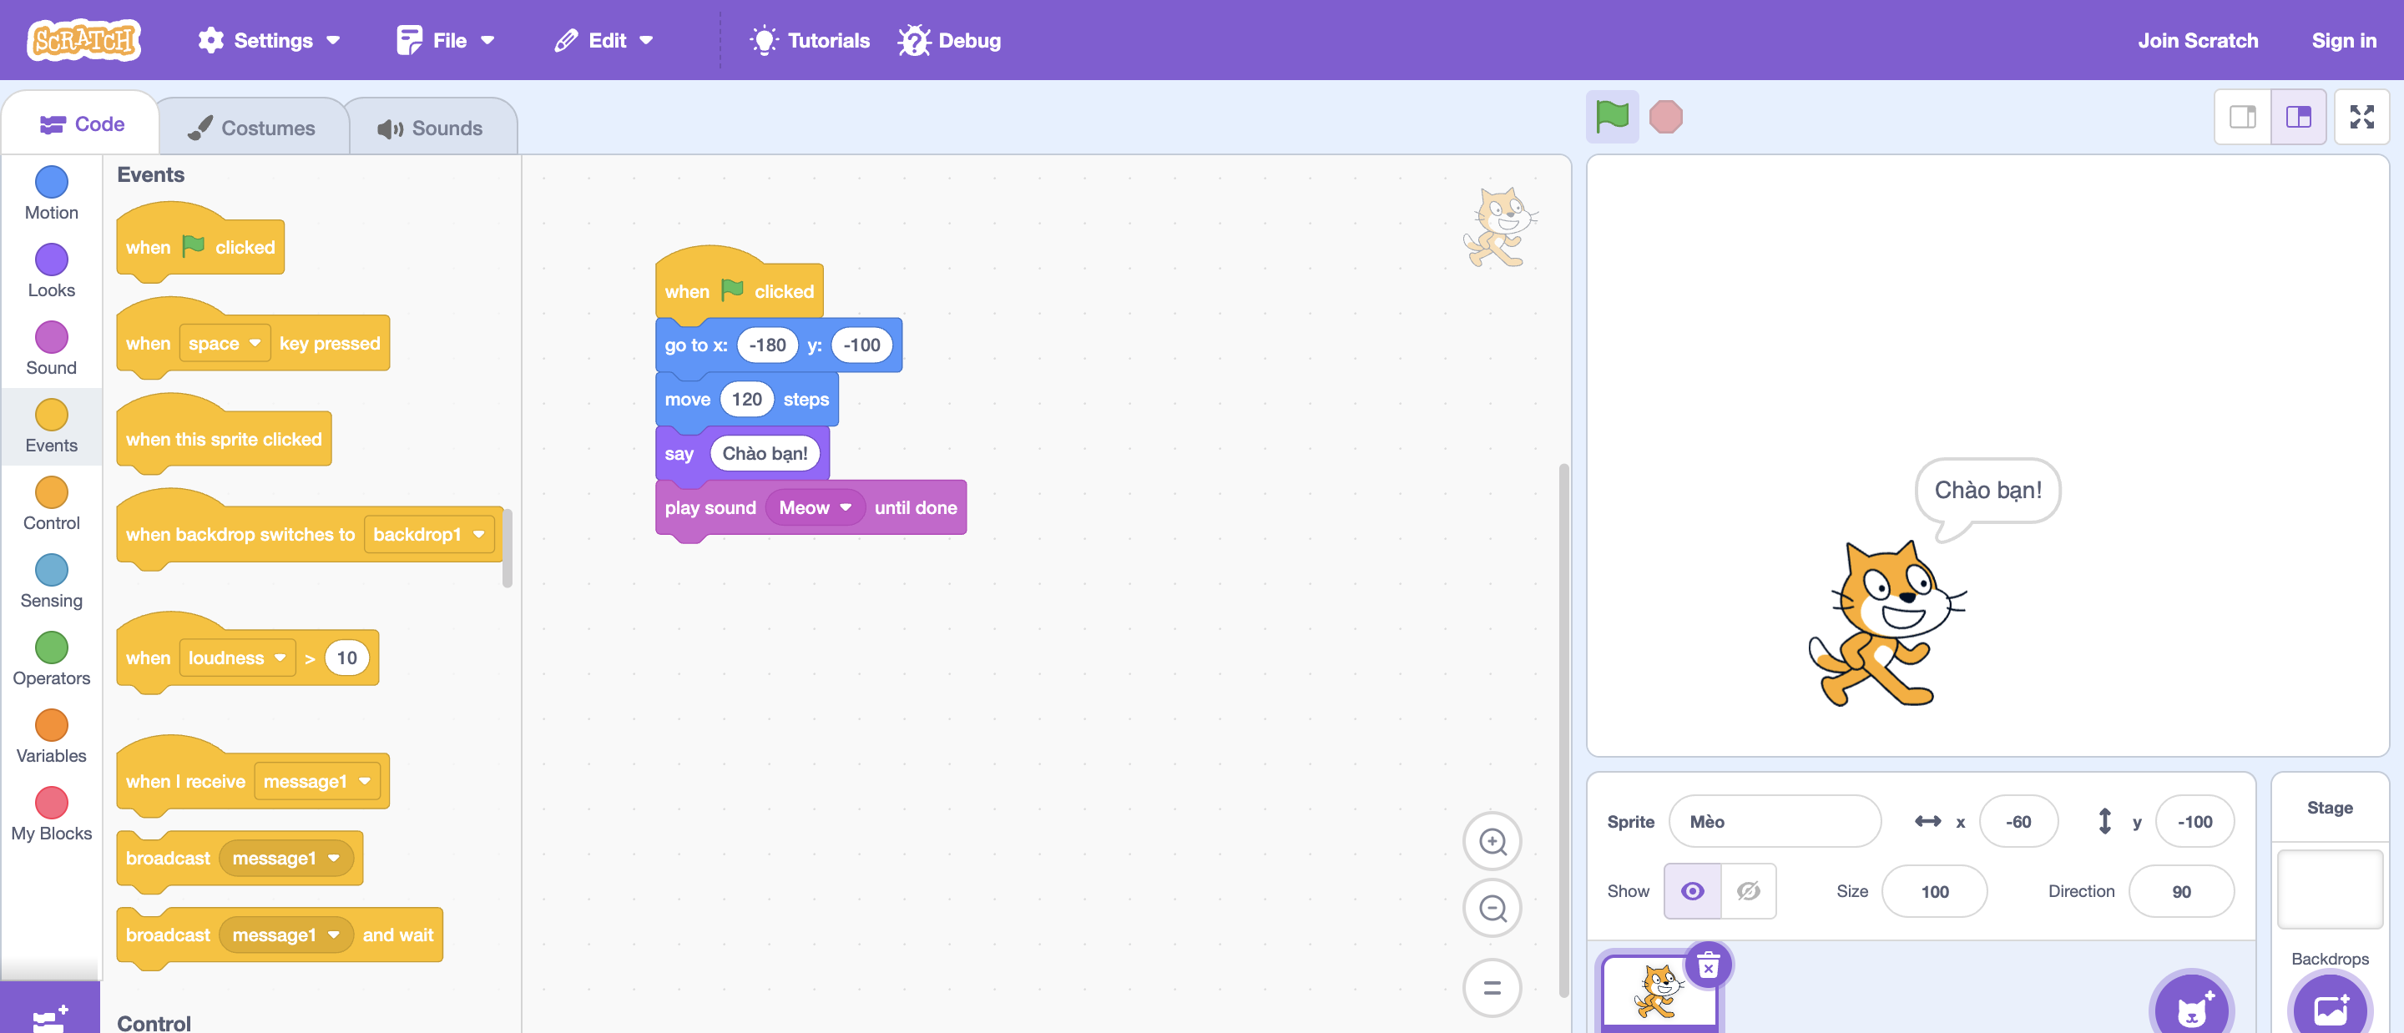
Task: Select the Mèo sprite thumbnail
Action: (x=1659, y=991)
